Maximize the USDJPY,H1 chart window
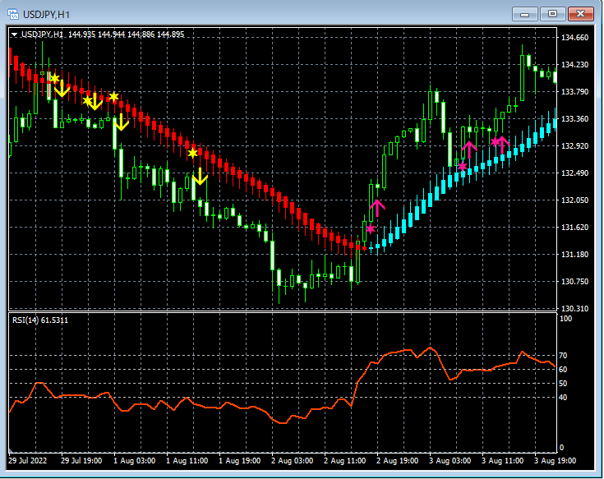The height and width of the screenshot is (479, 604). tap(552, 14)
